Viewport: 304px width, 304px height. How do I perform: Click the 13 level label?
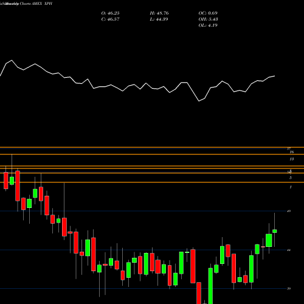[x=291, y=159]
